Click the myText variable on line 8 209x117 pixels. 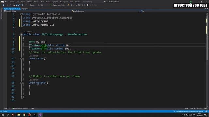click(x=40, y=42)
